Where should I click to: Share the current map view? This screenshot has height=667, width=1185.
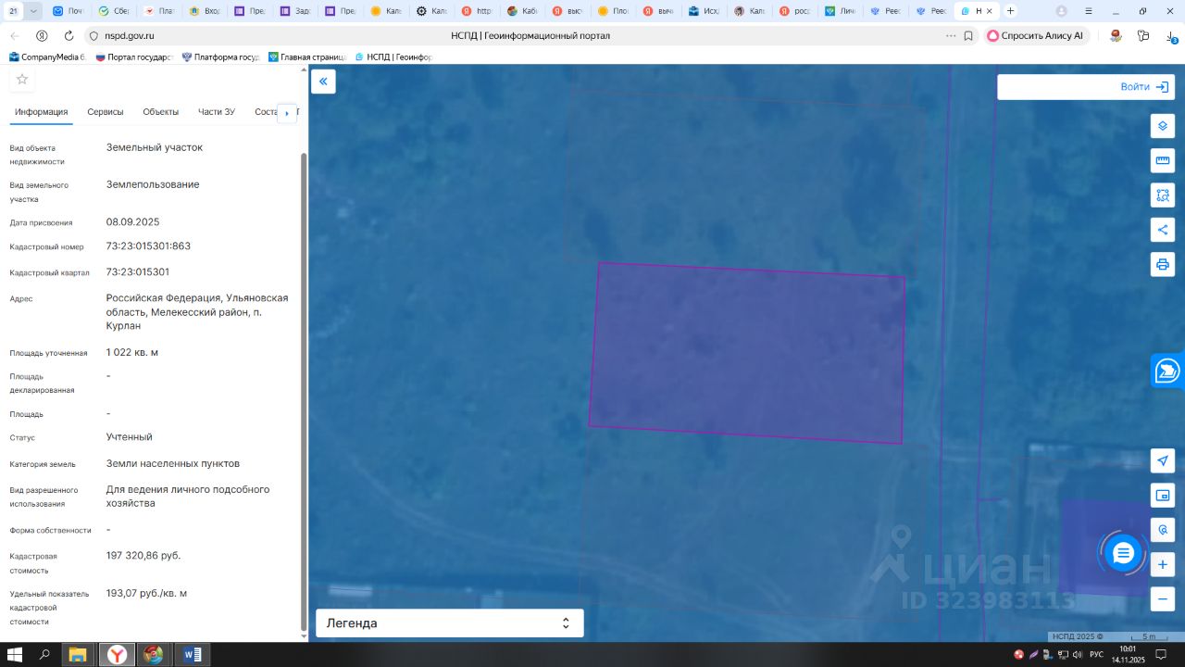(x=1163, y=230)
